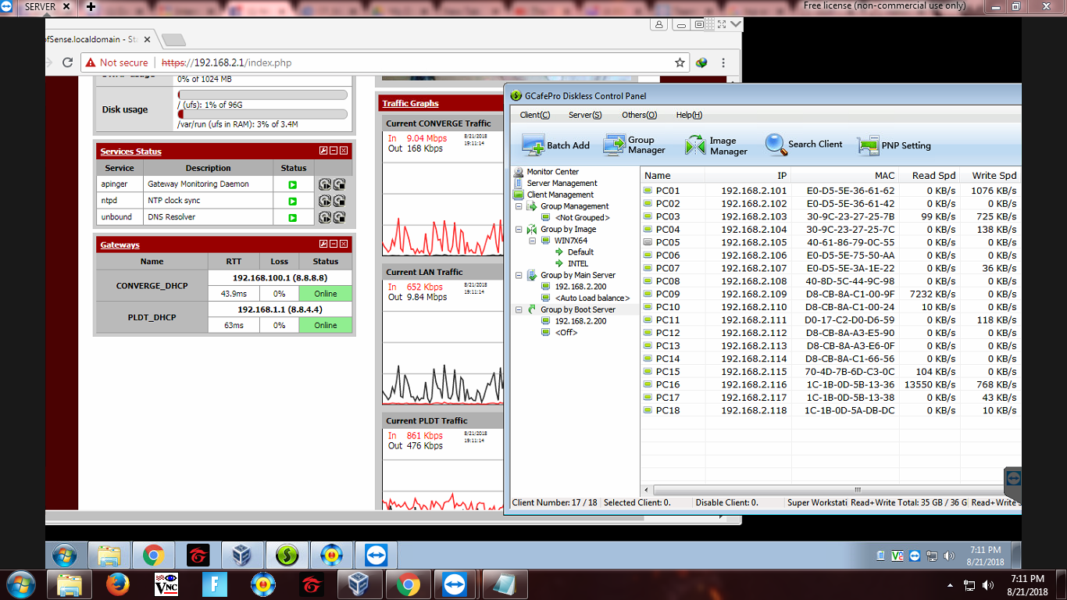Viewport: 1067px width, 600px height.
Task: Click the Search Client magnifier icon
Action: pos(776,145)
